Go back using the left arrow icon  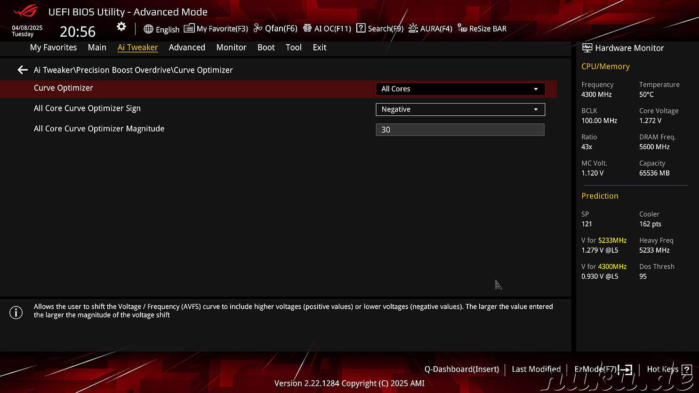coord(23,70)
